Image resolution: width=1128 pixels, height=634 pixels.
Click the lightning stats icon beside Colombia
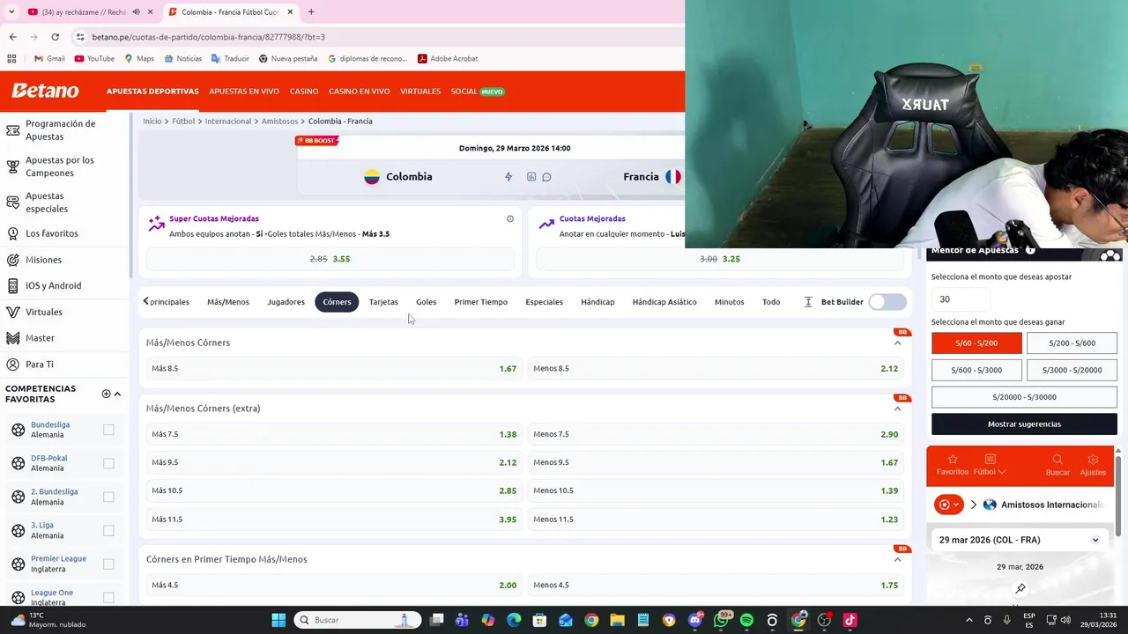(508, 177)
